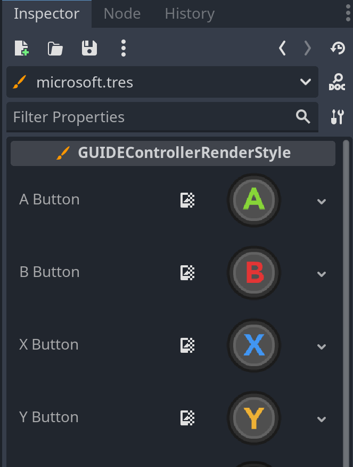The height and width of the screenshot is (467, 353).
Task: Click the X Button texture quick-load icon
Action: tap(187, 345)
